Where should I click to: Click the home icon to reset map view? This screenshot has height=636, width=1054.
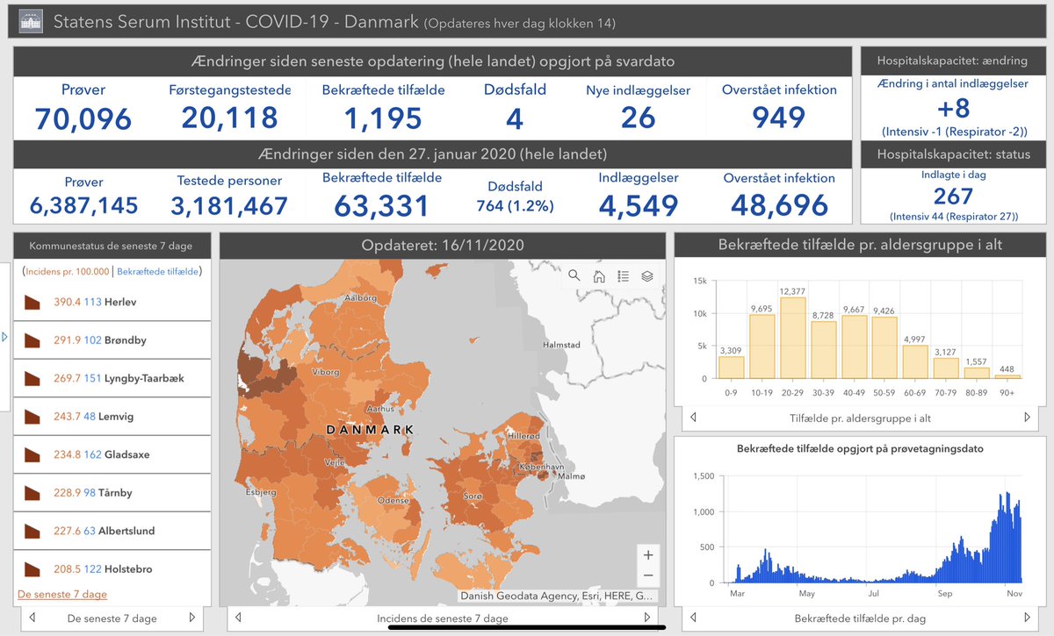click(598, 275)
